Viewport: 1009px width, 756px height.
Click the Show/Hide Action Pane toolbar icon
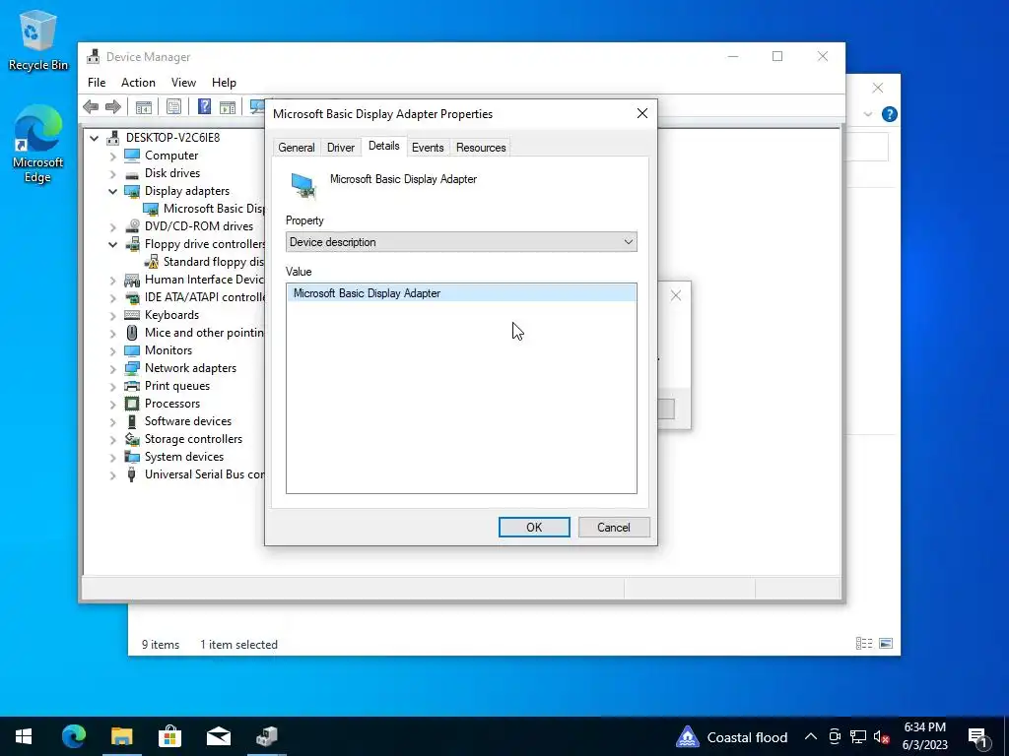coord(228,106)
